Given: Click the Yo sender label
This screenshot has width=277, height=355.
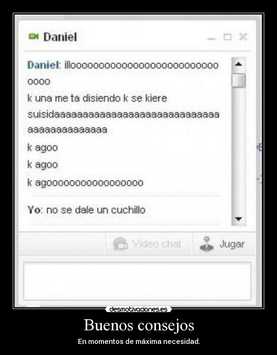Looking at the screenshot, I should coord(35,210).
